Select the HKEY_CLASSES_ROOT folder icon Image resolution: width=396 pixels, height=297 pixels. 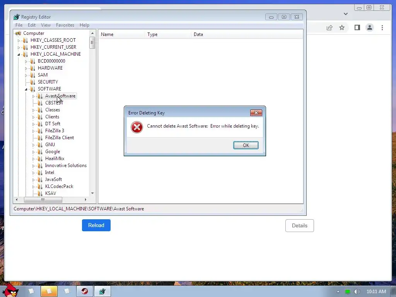click(x=25, y=40)
